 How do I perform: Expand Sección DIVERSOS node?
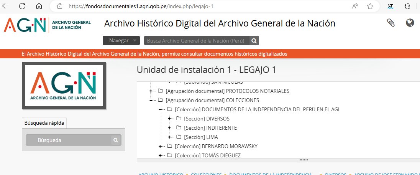tap(169, 119)
